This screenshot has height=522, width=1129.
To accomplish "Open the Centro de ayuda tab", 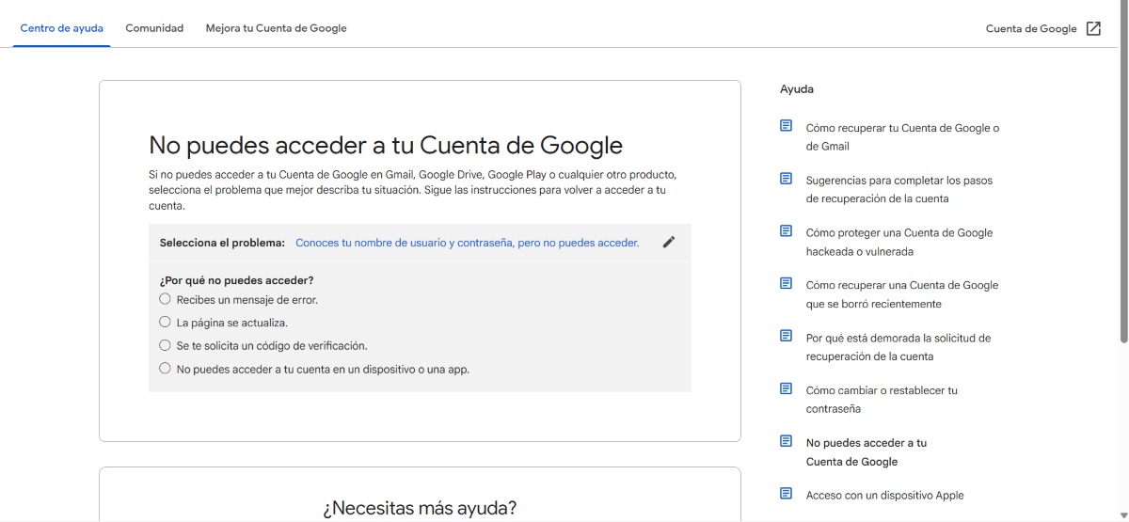I will (62, 28).
